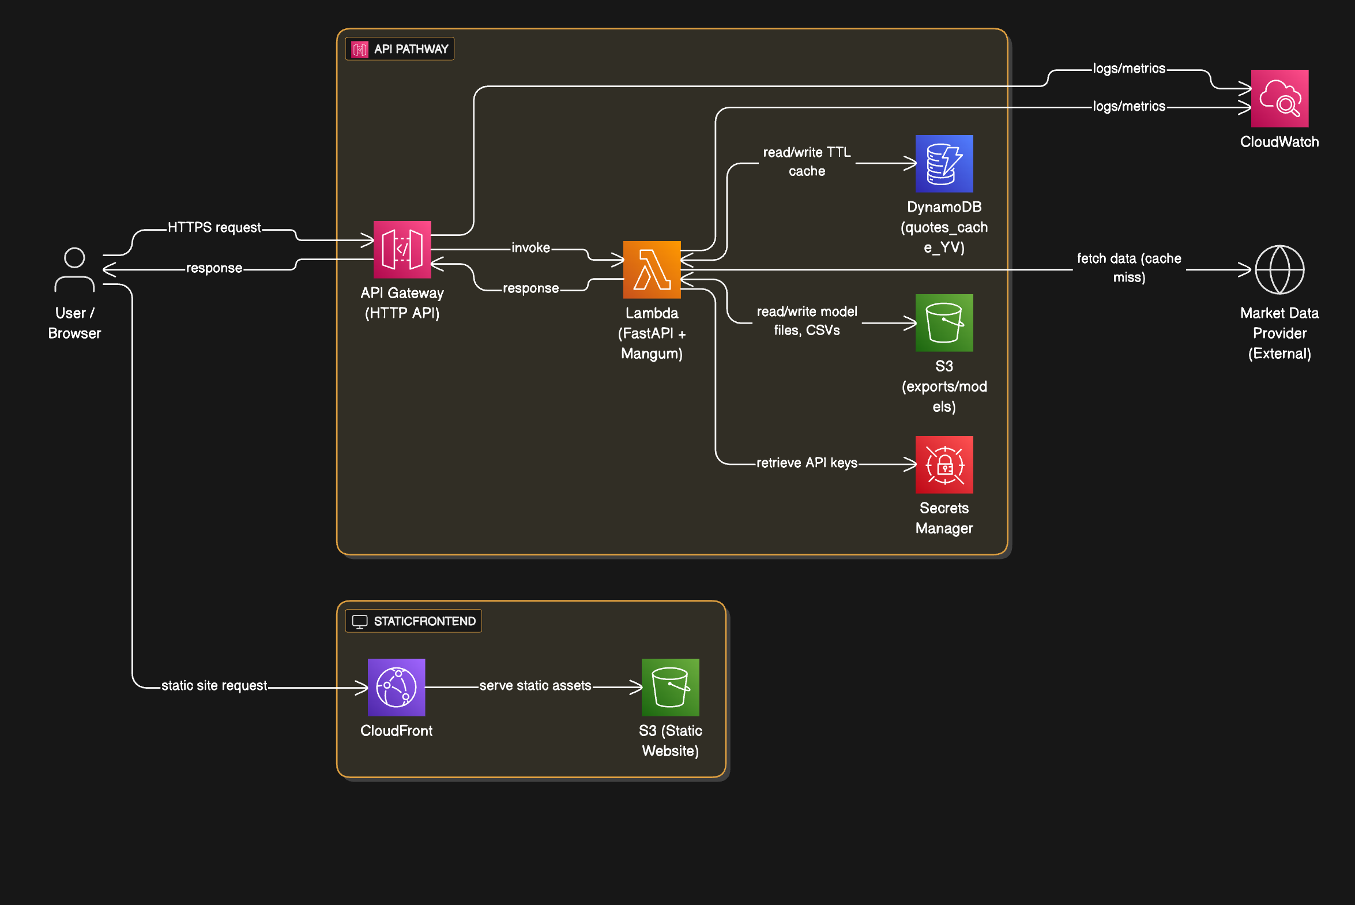
Task: Click the 'S3 (exports/models)' caption
Action: (x=944, y=386)
